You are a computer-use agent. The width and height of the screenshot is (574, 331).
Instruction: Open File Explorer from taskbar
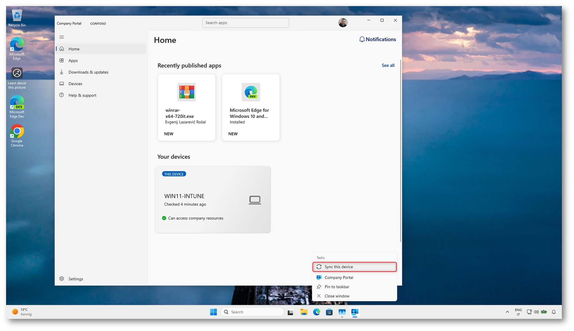coord(303,312)
